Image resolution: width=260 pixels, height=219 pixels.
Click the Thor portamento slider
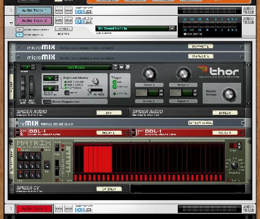(95, 90)
